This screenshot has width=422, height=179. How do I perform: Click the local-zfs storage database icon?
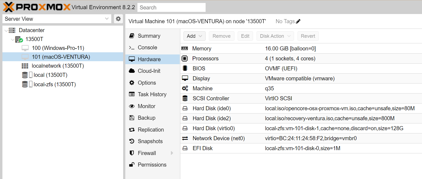point(25,84)
